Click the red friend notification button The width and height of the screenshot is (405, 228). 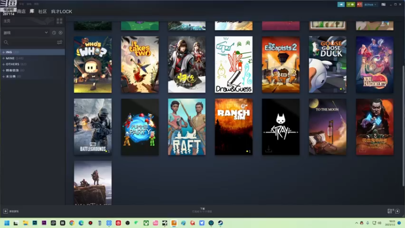[359, 5]
